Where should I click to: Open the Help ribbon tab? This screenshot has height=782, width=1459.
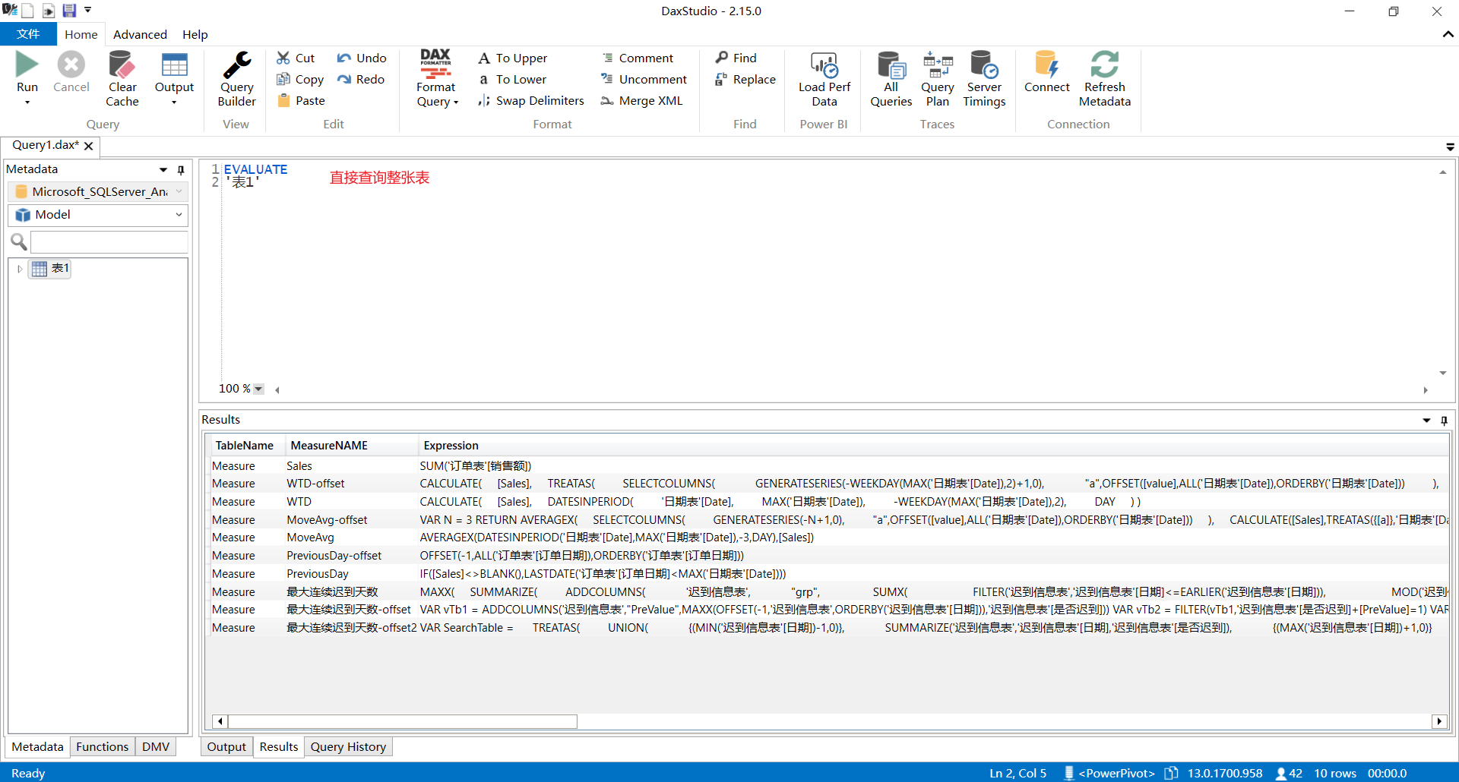(x=195, y=34)
